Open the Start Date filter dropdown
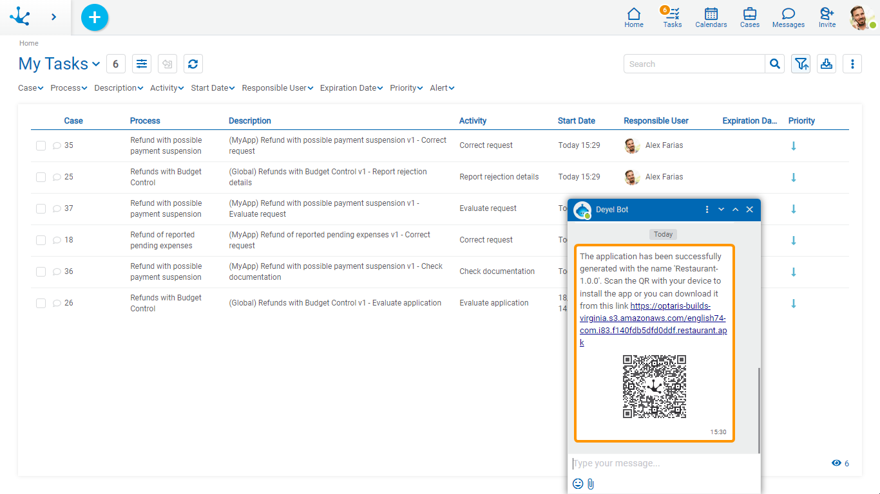The height and width of the screenshot is (494, 880). [x=213, y=88]
